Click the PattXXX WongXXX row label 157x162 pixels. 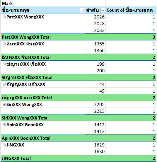click(25, 17)
